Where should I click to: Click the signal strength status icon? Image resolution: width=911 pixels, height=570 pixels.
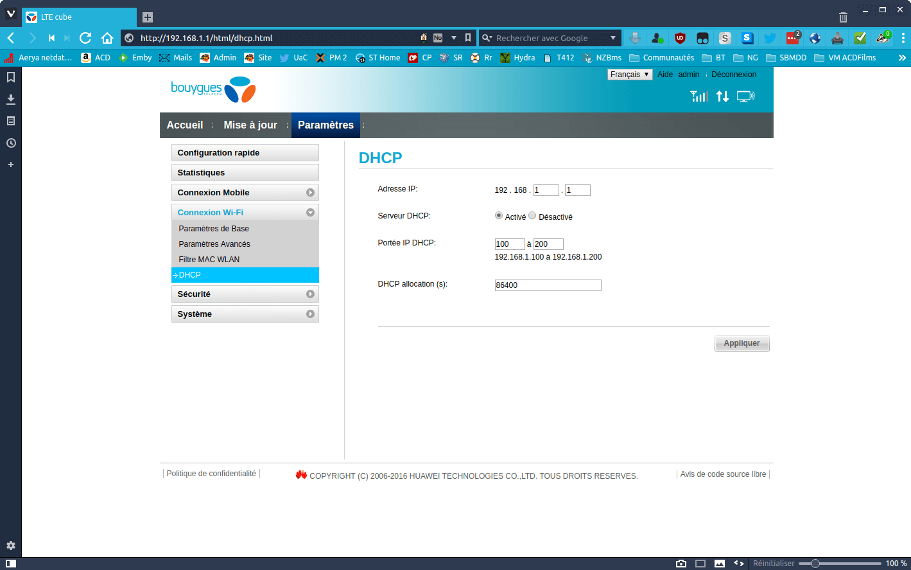[x=699, y=96]
